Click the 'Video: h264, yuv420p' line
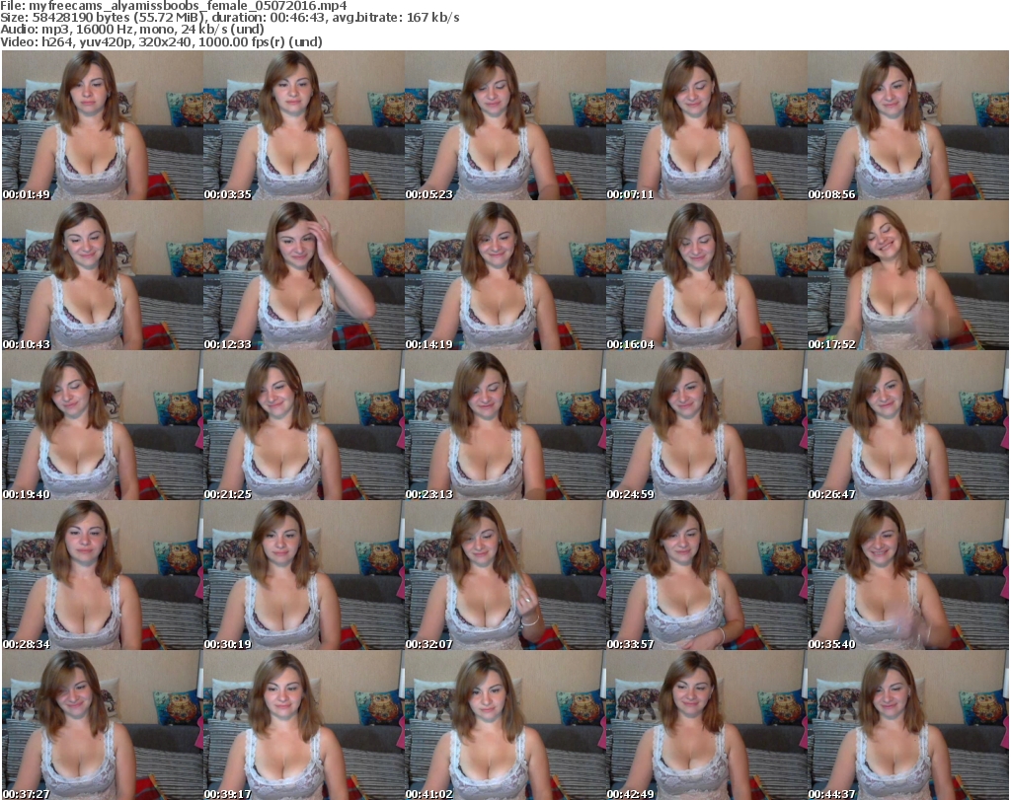The height and width of the screenshot is (800, 1011). tap(161, 41)
